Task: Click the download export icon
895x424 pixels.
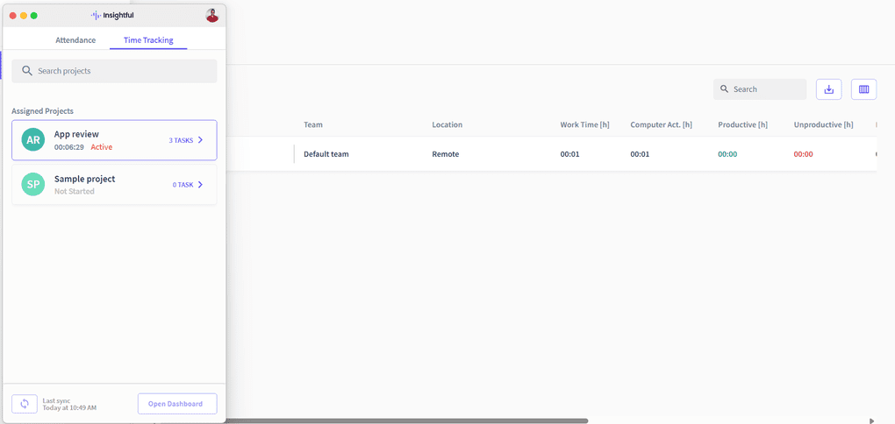Action: [828, 89]
